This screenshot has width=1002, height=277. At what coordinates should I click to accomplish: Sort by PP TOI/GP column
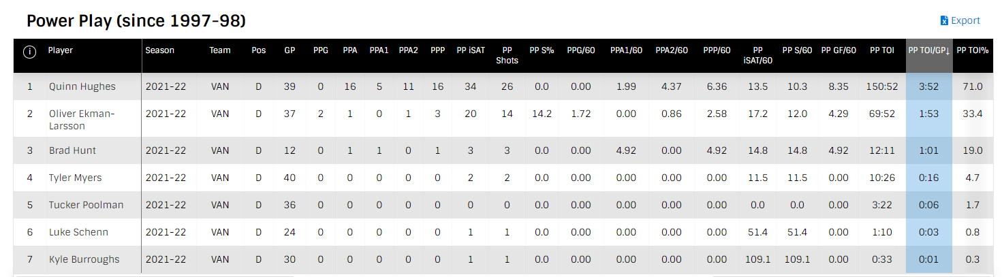point(928,50)
